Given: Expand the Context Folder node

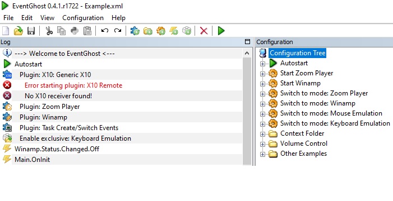Looking at the screenshot, I should pos(262,134).
